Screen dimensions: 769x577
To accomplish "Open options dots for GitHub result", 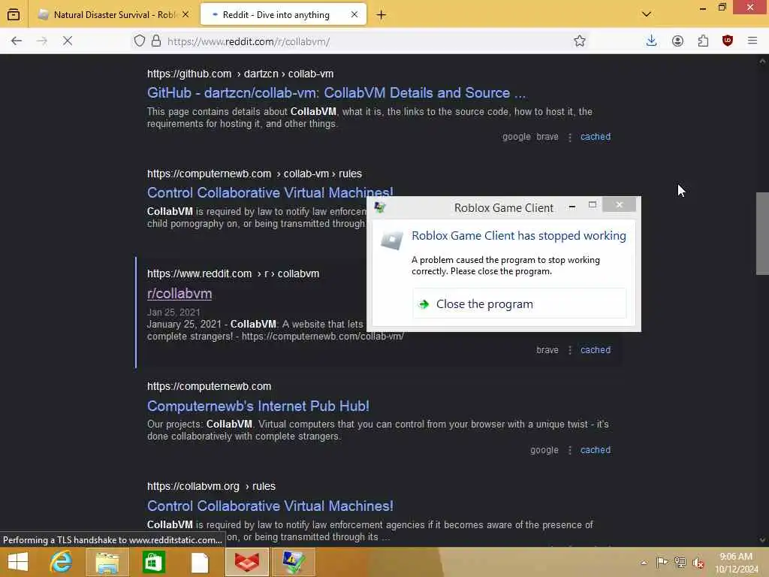I will coord(569,137).
